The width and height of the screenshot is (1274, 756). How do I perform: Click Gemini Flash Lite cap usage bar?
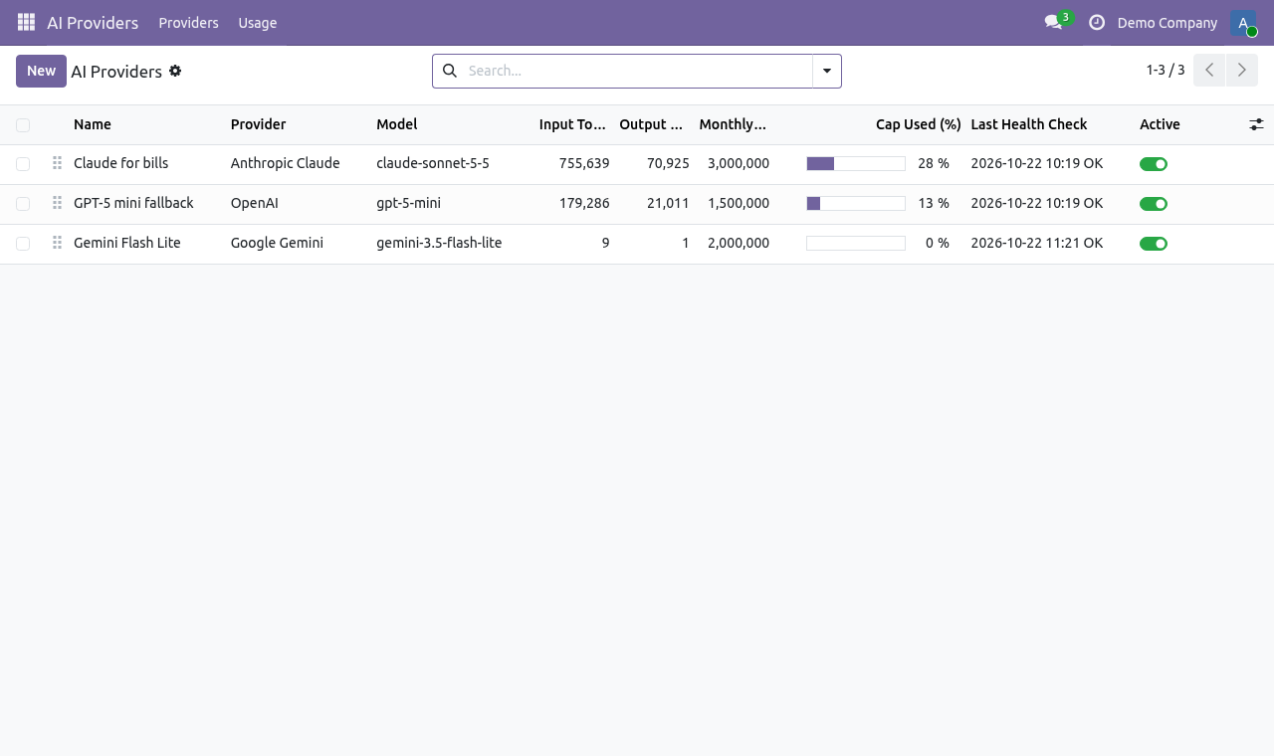856,244
